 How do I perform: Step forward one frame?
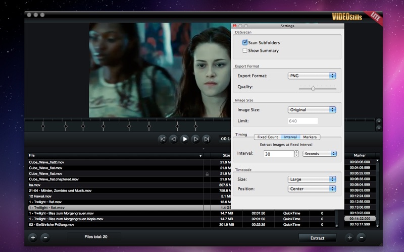click(x=196, y=139)
